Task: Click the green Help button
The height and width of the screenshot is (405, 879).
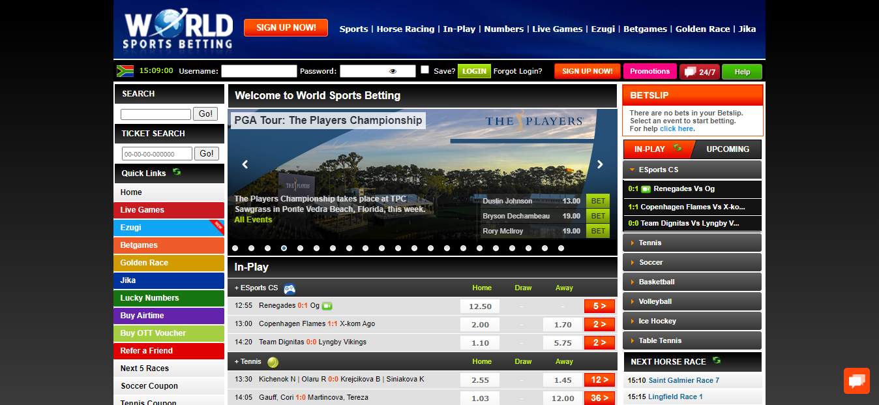Action: pyautogui.click(x=742, y=72)
